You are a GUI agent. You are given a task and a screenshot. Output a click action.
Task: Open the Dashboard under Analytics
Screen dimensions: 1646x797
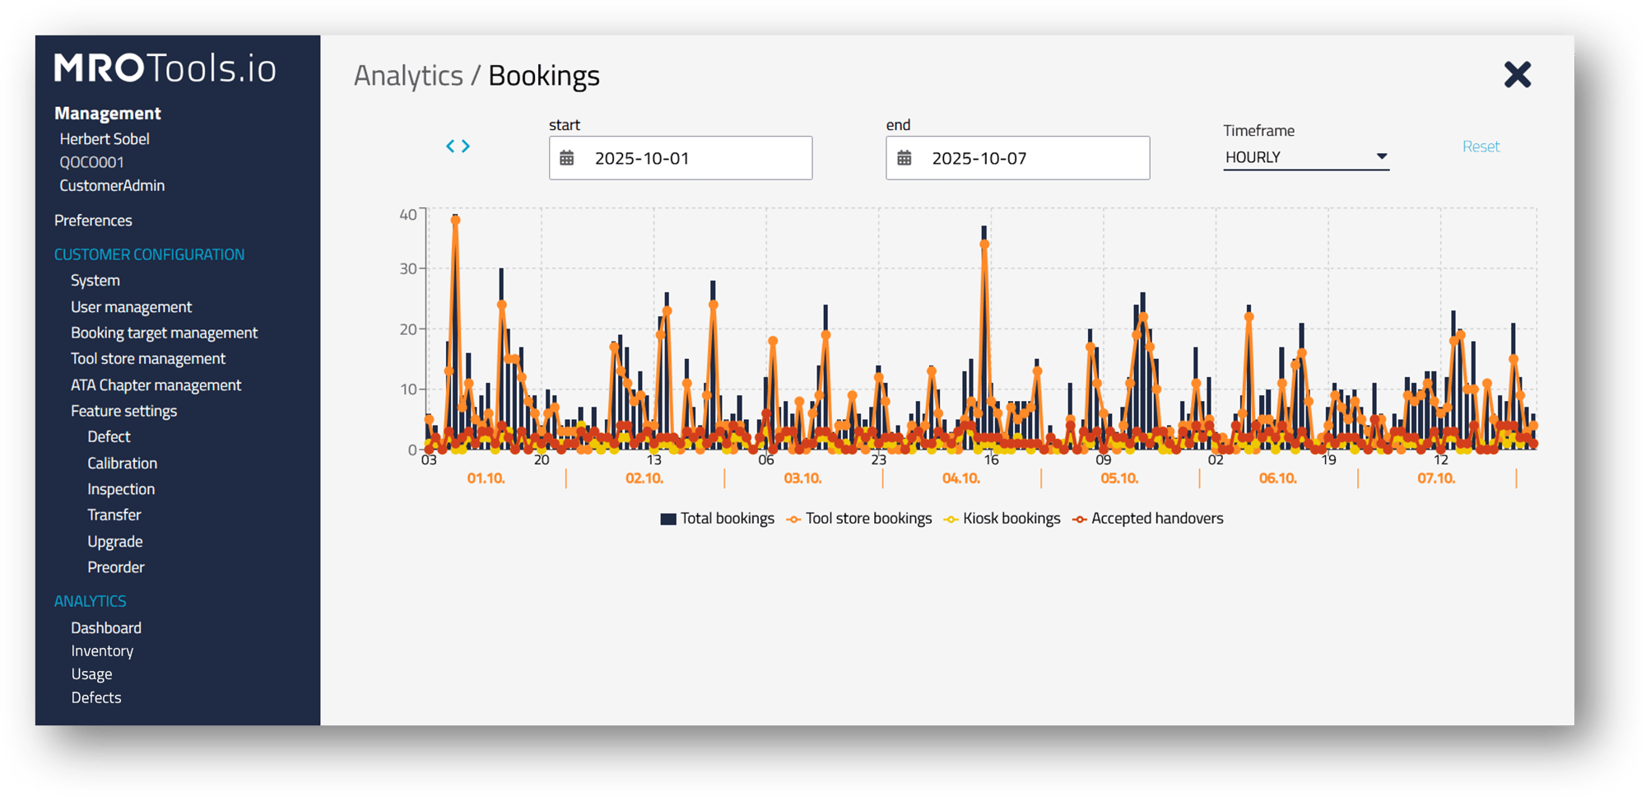point(106,627)
